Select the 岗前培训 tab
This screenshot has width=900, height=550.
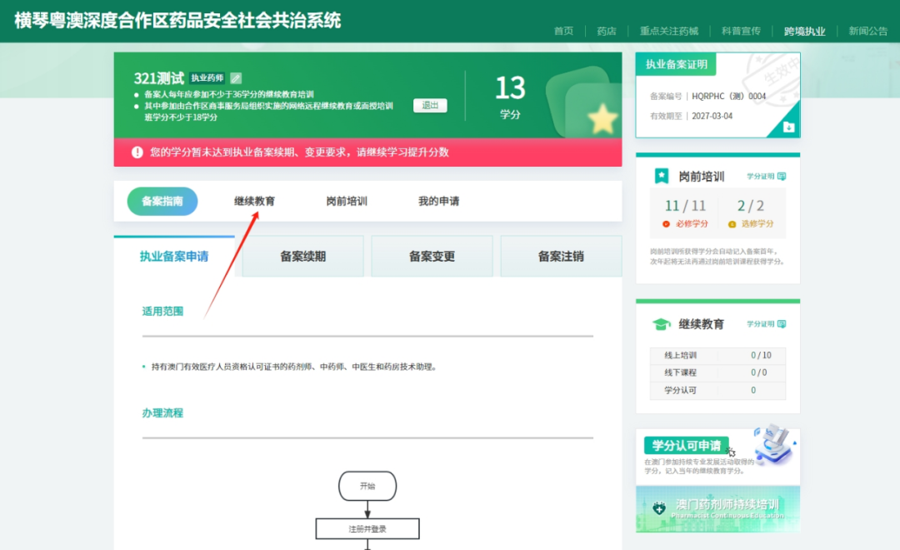[345, 201]
